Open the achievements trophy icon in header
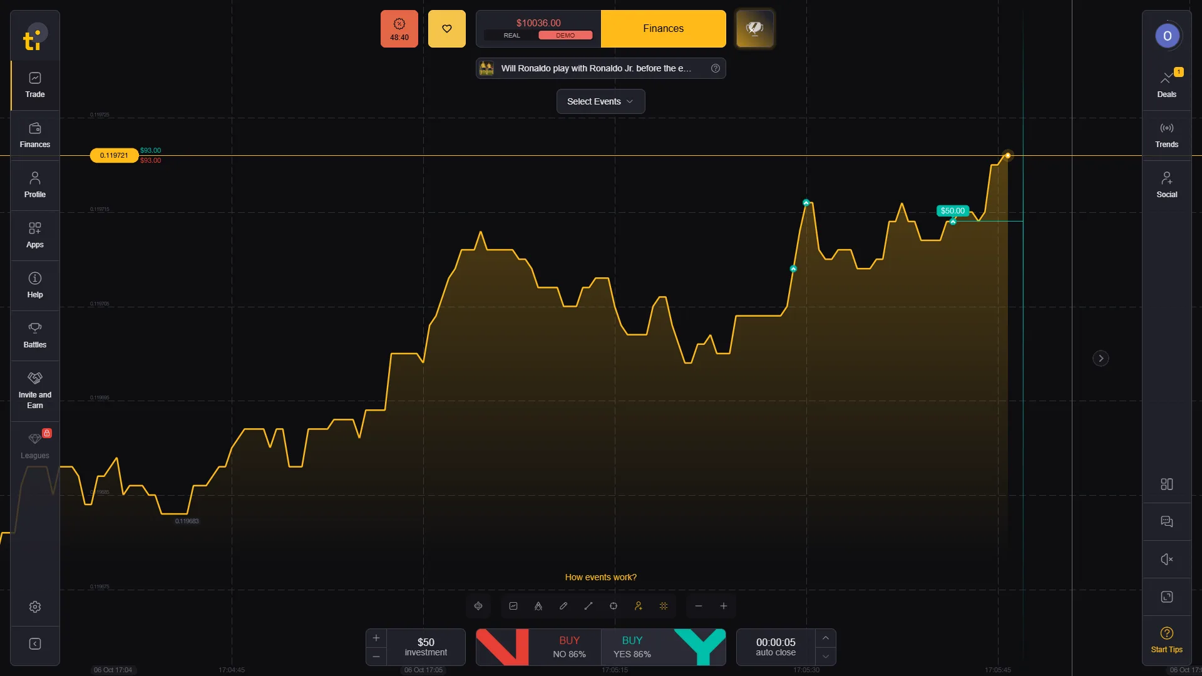Screen dimensions: 1202x676 [x=755, y=29]
